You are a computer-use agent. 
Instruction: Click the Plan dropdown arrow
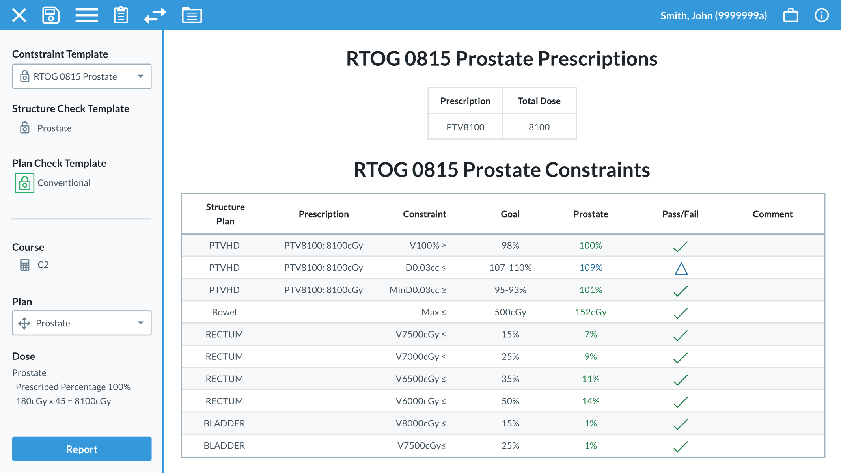pyautogui.click(x=140, y=323)
